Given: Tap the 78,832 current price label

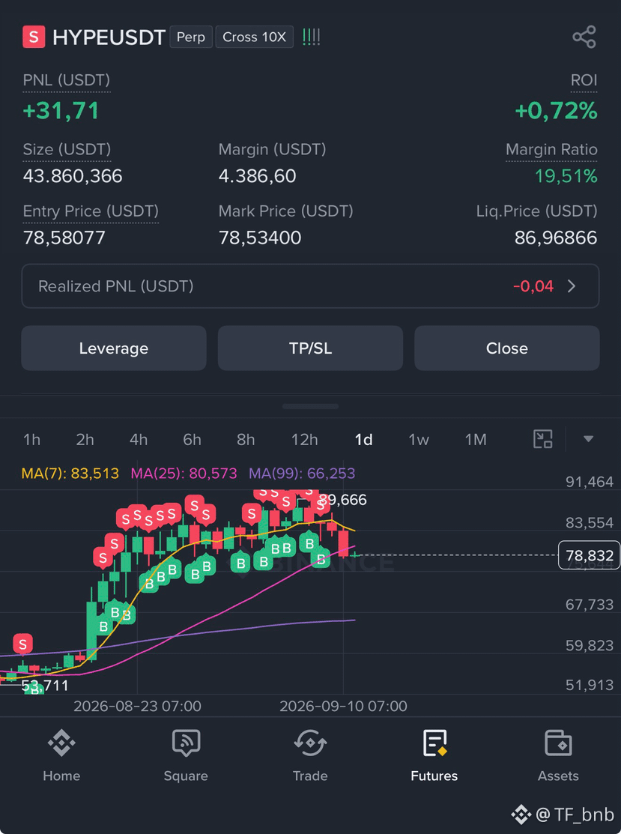Looking at the screenshot, I should (x=589, y=555).
